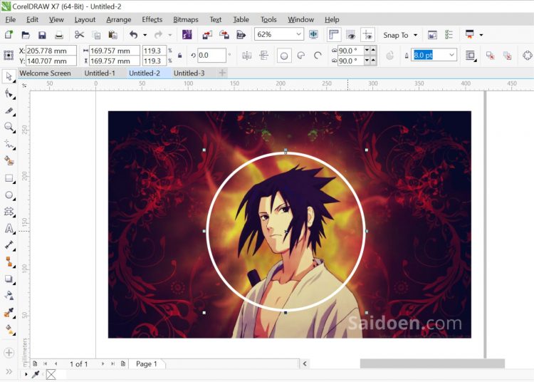The image size is (534, 382).
Task: Select the Ellipse tool in toolbox
Action: (x=9, y=195)
